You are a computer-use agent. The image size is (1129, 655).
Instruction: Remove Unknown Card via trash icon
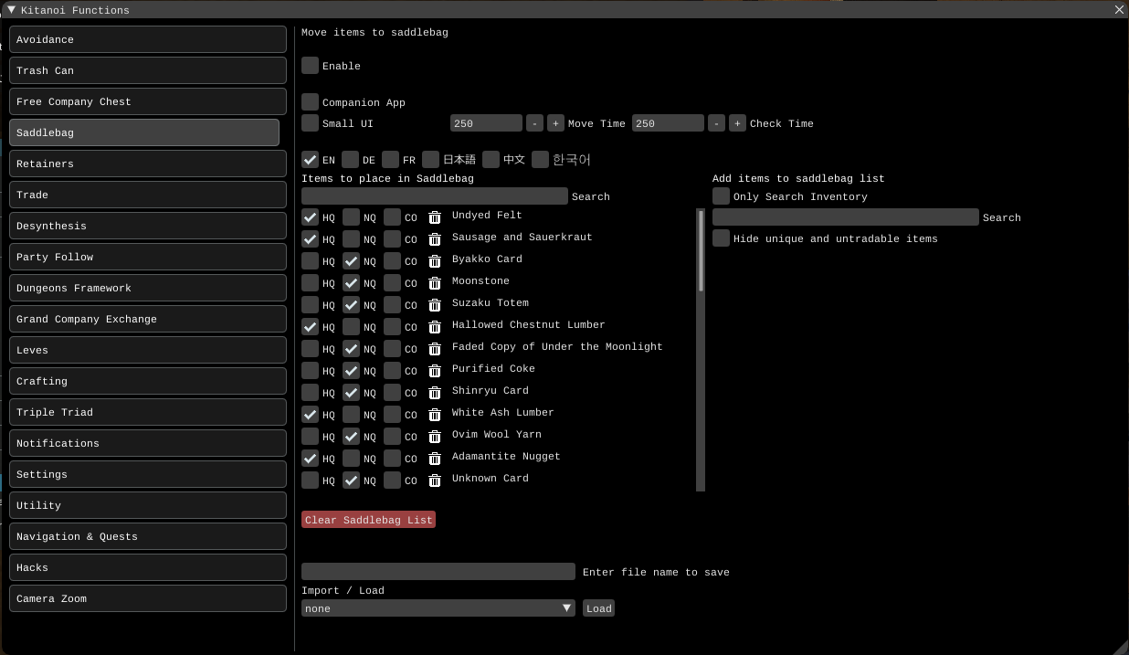[435, 480]
